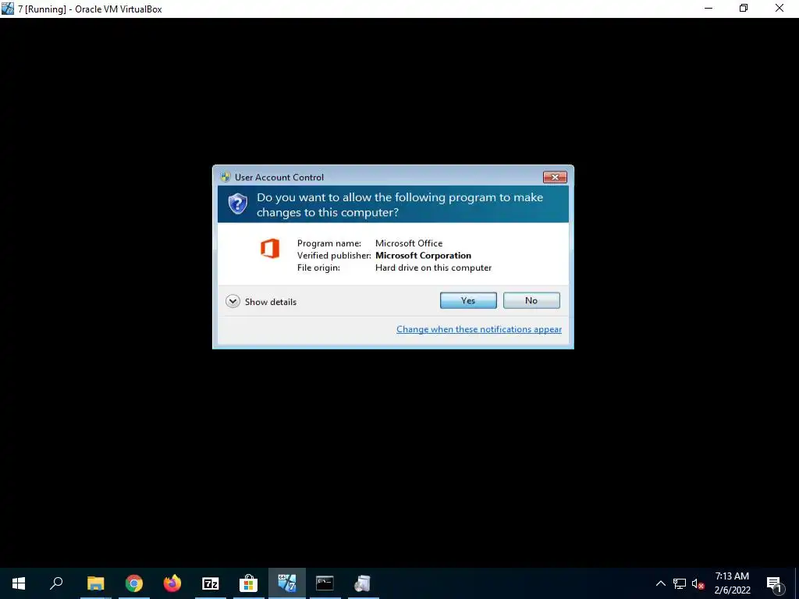
Task: Open 7-Zip from taskbar
Action: [x=211, y=583]
